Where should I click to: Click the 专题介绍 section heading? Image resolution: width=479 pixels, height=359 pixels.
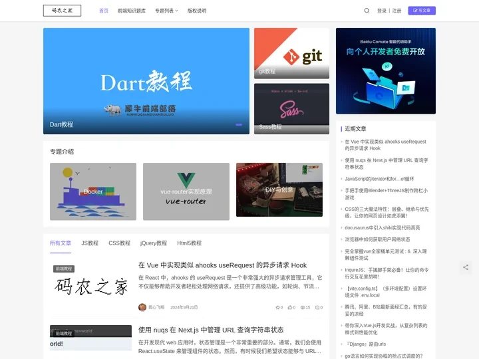click(x=62, y=152)
